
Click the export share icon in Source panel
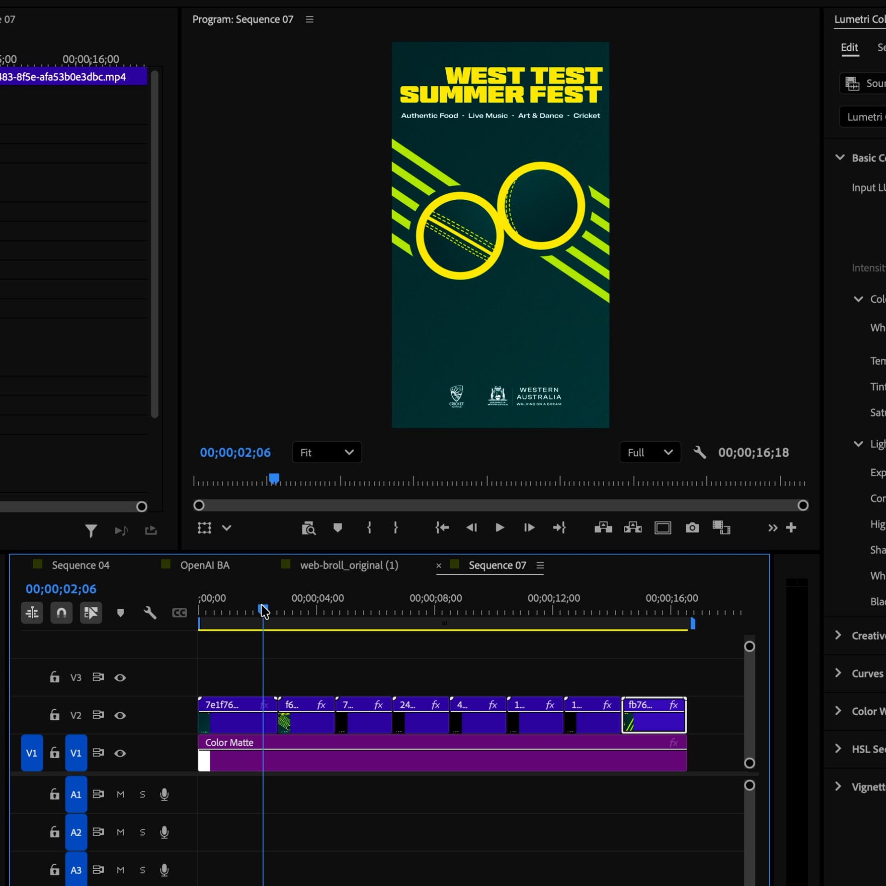pos(151,531)
